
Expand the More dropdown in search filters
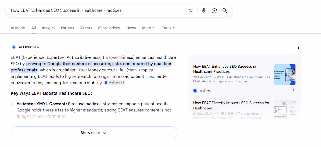tap(149, 28)
